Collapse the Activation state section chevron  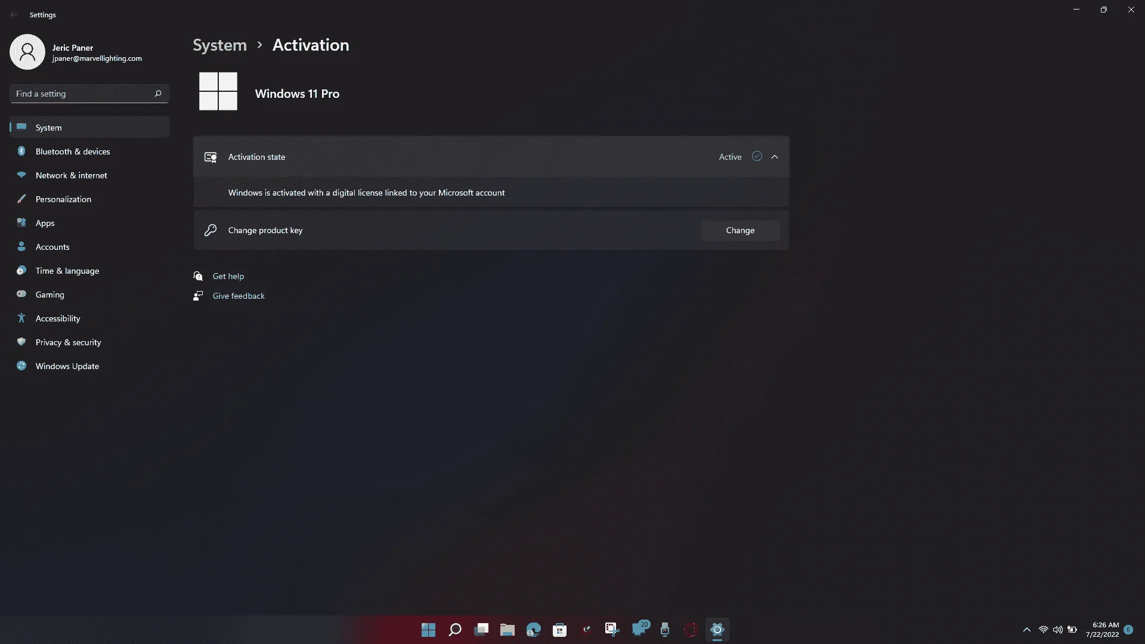point(775,157)
